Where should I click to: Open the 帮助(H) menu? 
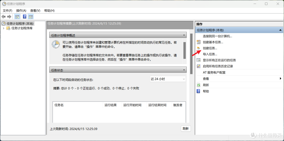(x=49, y=11)
